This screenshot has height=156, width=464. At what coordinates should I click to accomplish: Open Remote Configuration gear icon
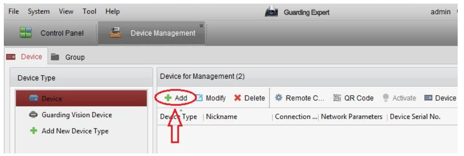(279, 98)
